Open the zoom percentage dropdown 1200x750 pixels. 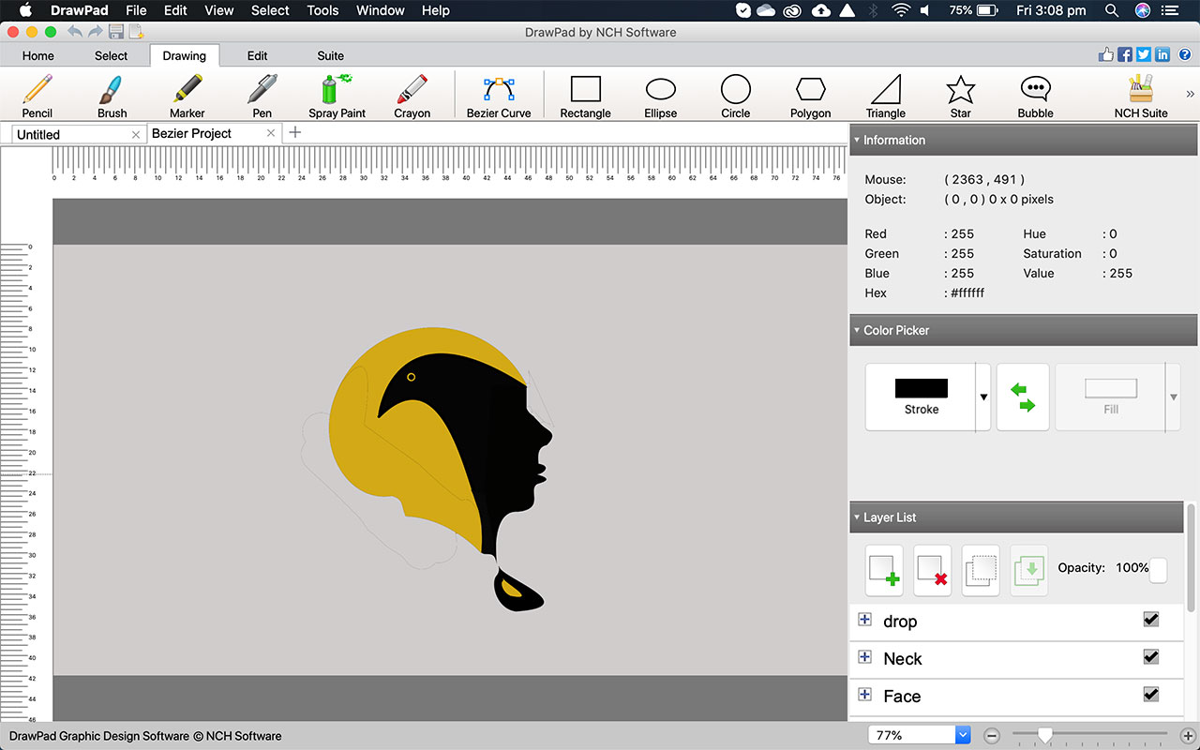point(962,736)
